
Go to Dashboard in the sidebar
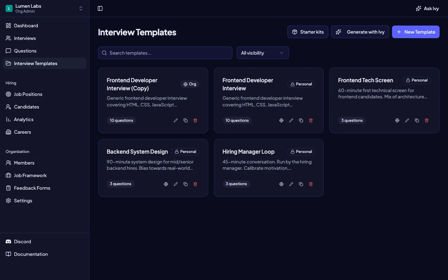[45, 26]
